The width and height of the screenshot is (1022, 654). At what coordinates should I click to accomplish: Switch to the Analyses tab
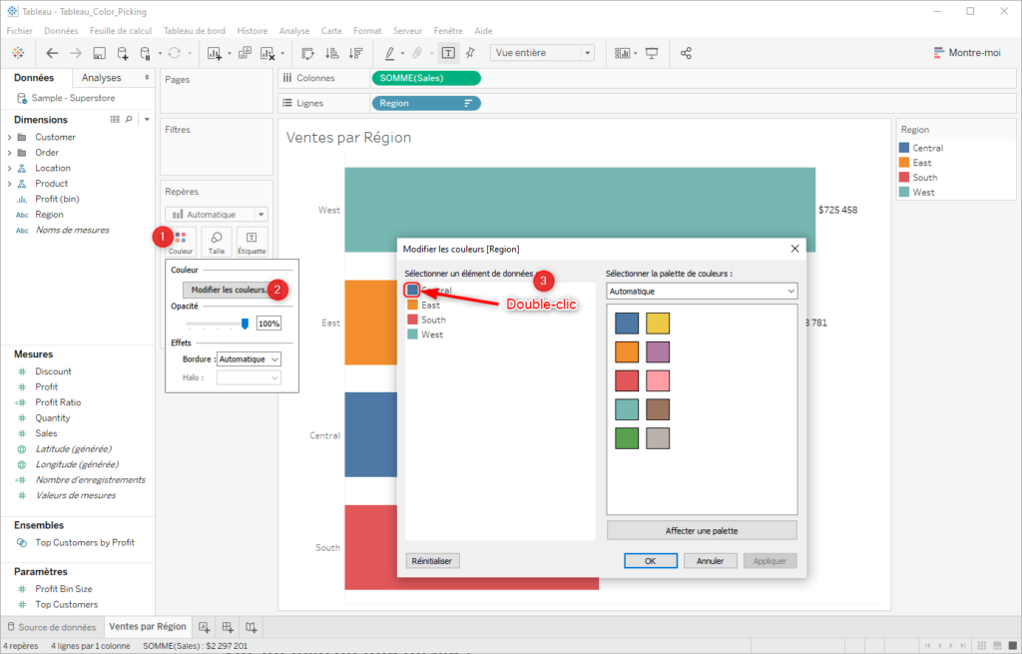tap(101, 78)
